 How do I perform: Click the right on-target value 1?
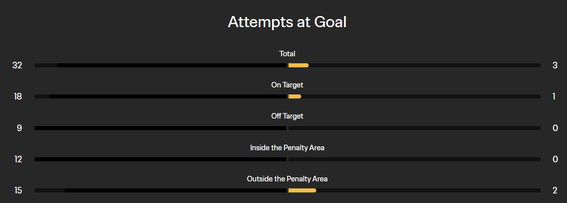[554, 96]
